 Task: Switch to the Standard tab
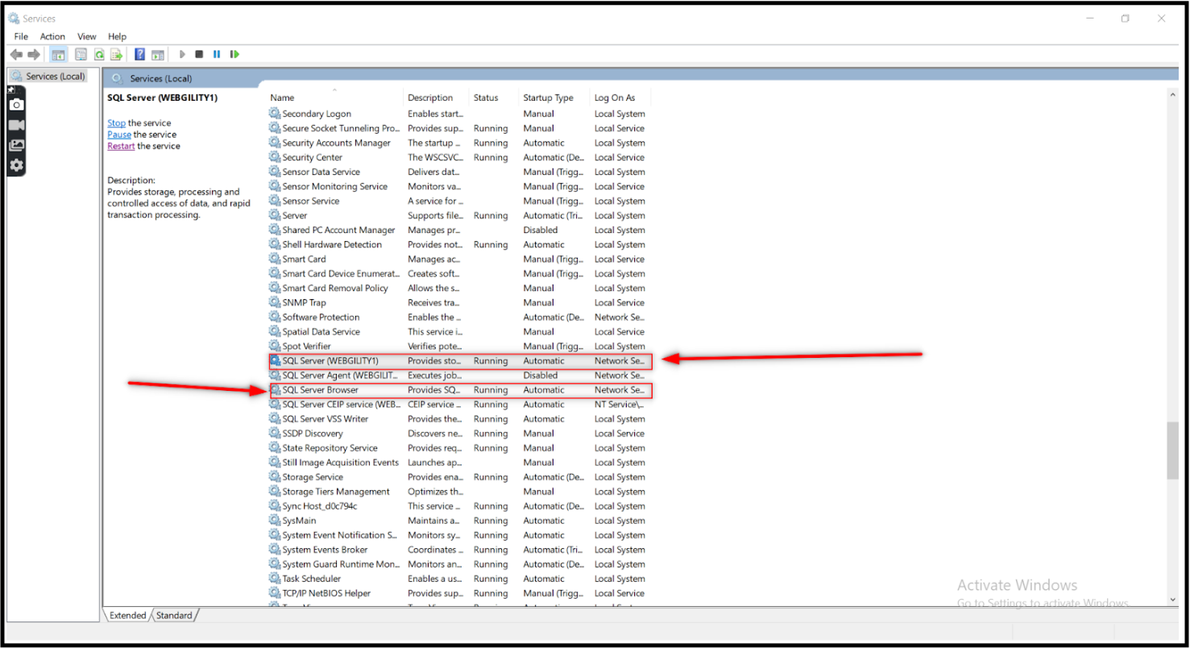coord(174,615)
